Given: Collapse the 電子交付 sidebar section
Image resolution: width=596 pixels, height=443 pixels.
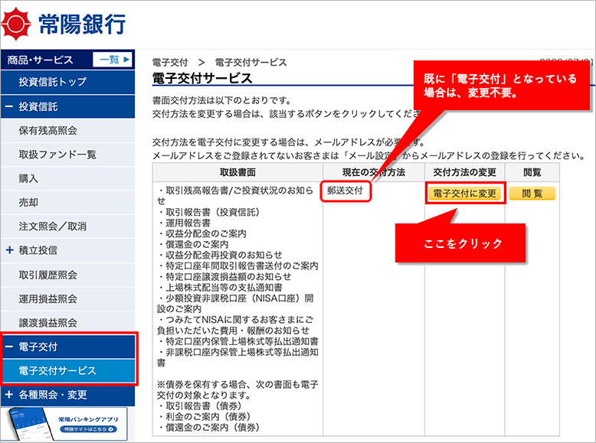Looking at the screenshot, I should point(69,347).
